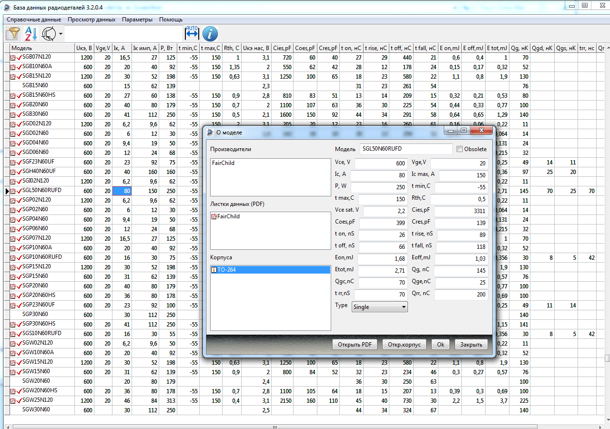Click the FairChild datasheet PDF icon
610x429 pixels.
(x=214, y=216)
